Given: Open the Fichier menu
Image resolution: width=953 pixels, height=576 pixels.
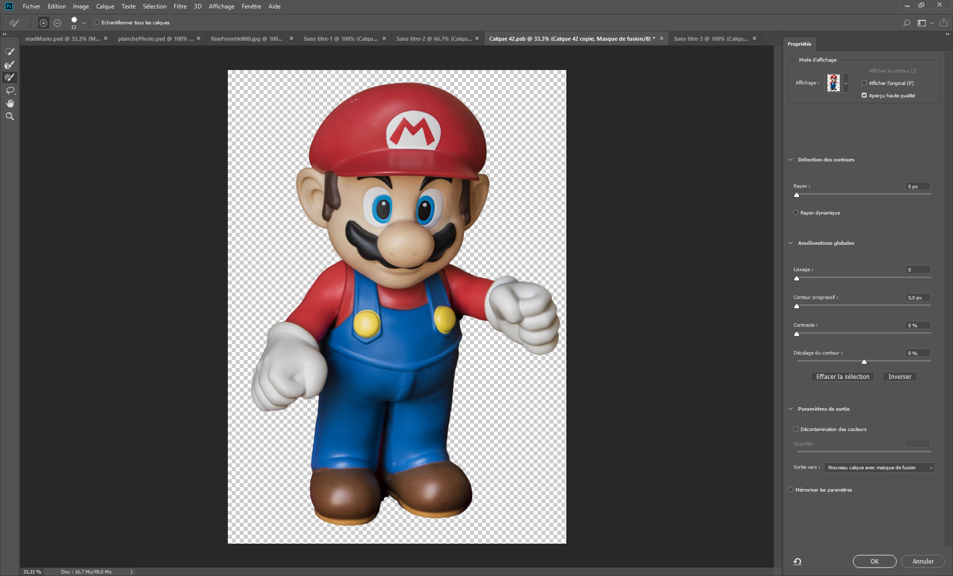Looking at the screenshot, I should coord(32,6).
